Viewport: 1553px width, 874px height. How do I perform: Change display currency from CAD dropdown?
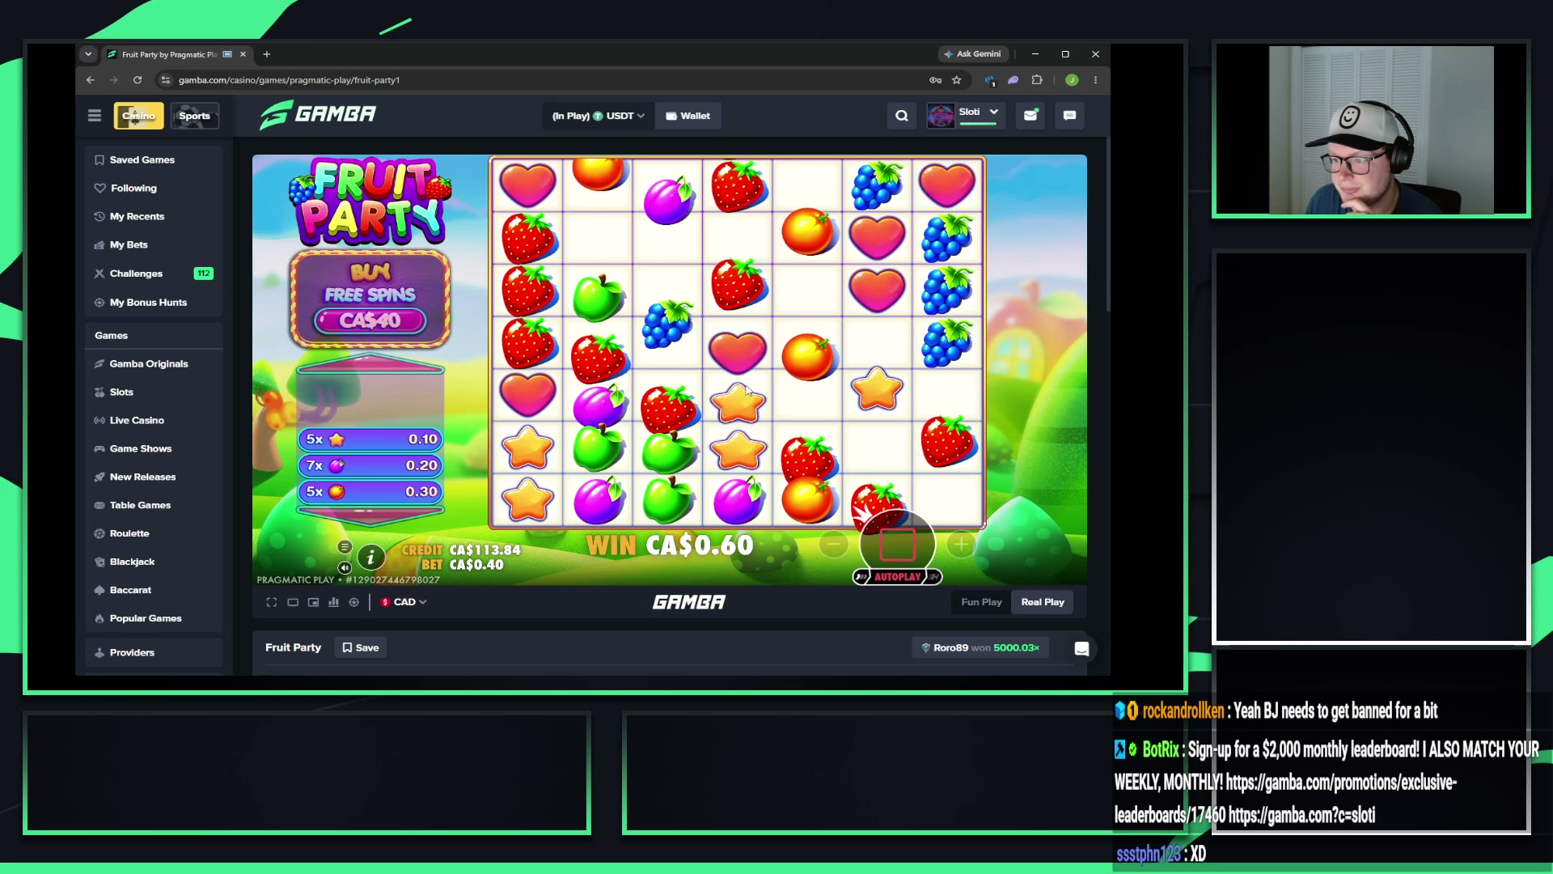[x=404, y=602]
